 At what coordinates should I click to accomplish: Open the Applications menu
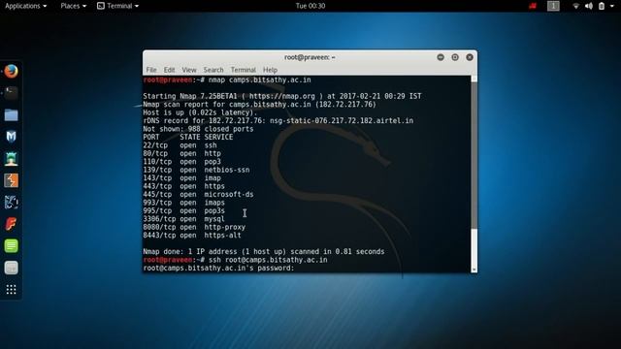(26, 6)
